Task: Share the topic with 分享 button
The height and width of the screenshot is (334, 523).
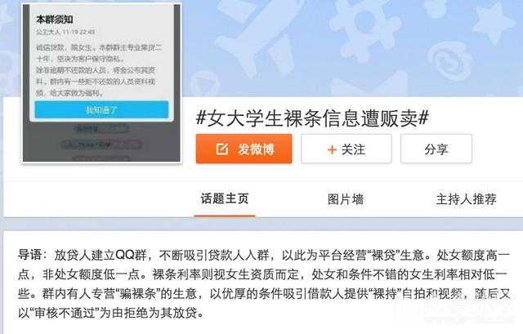Action: click(436, 149)
